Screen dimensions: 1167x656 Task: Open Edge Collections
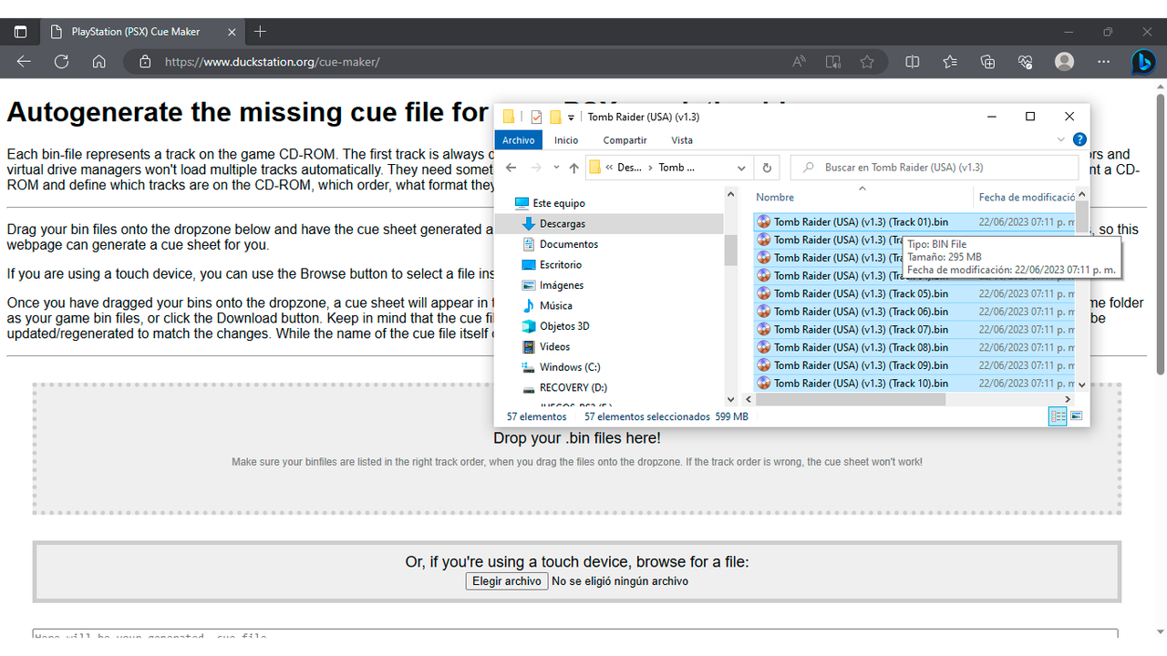(x=987, y=62)
